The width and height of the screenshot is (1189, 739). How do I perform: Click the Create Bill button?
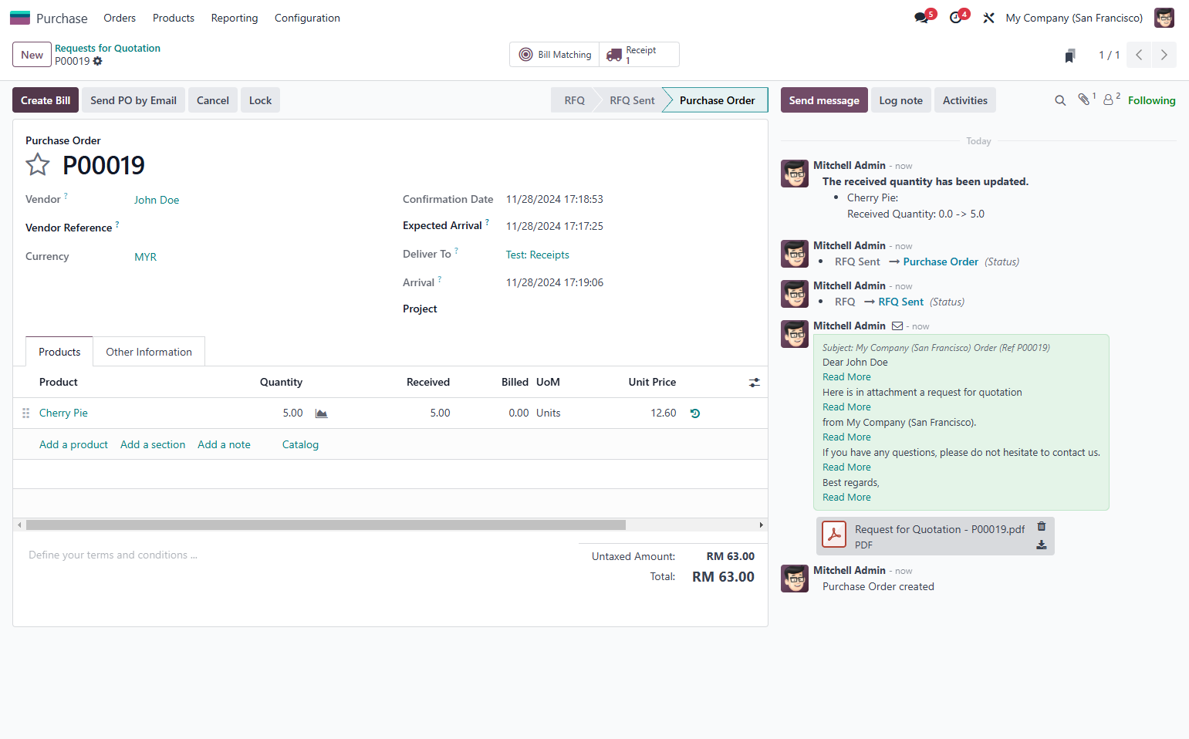tap(46, 100)
